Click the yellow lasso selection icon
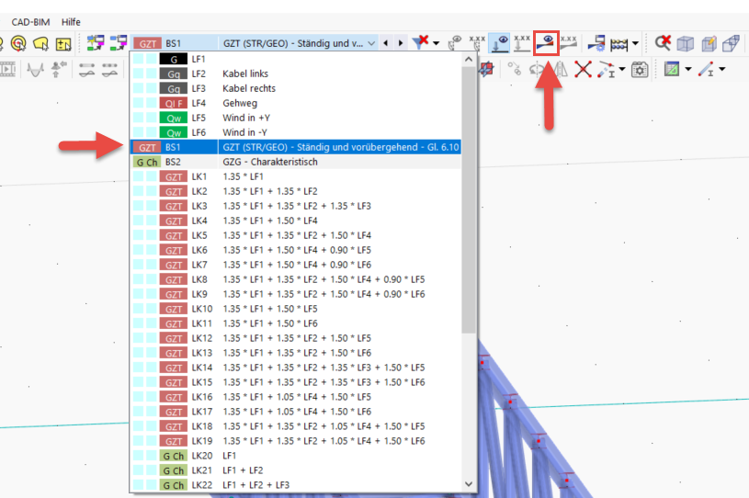 [x=40, y=43]
